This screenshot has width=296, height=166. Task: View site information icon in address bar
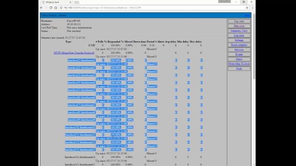coord(61,8)
